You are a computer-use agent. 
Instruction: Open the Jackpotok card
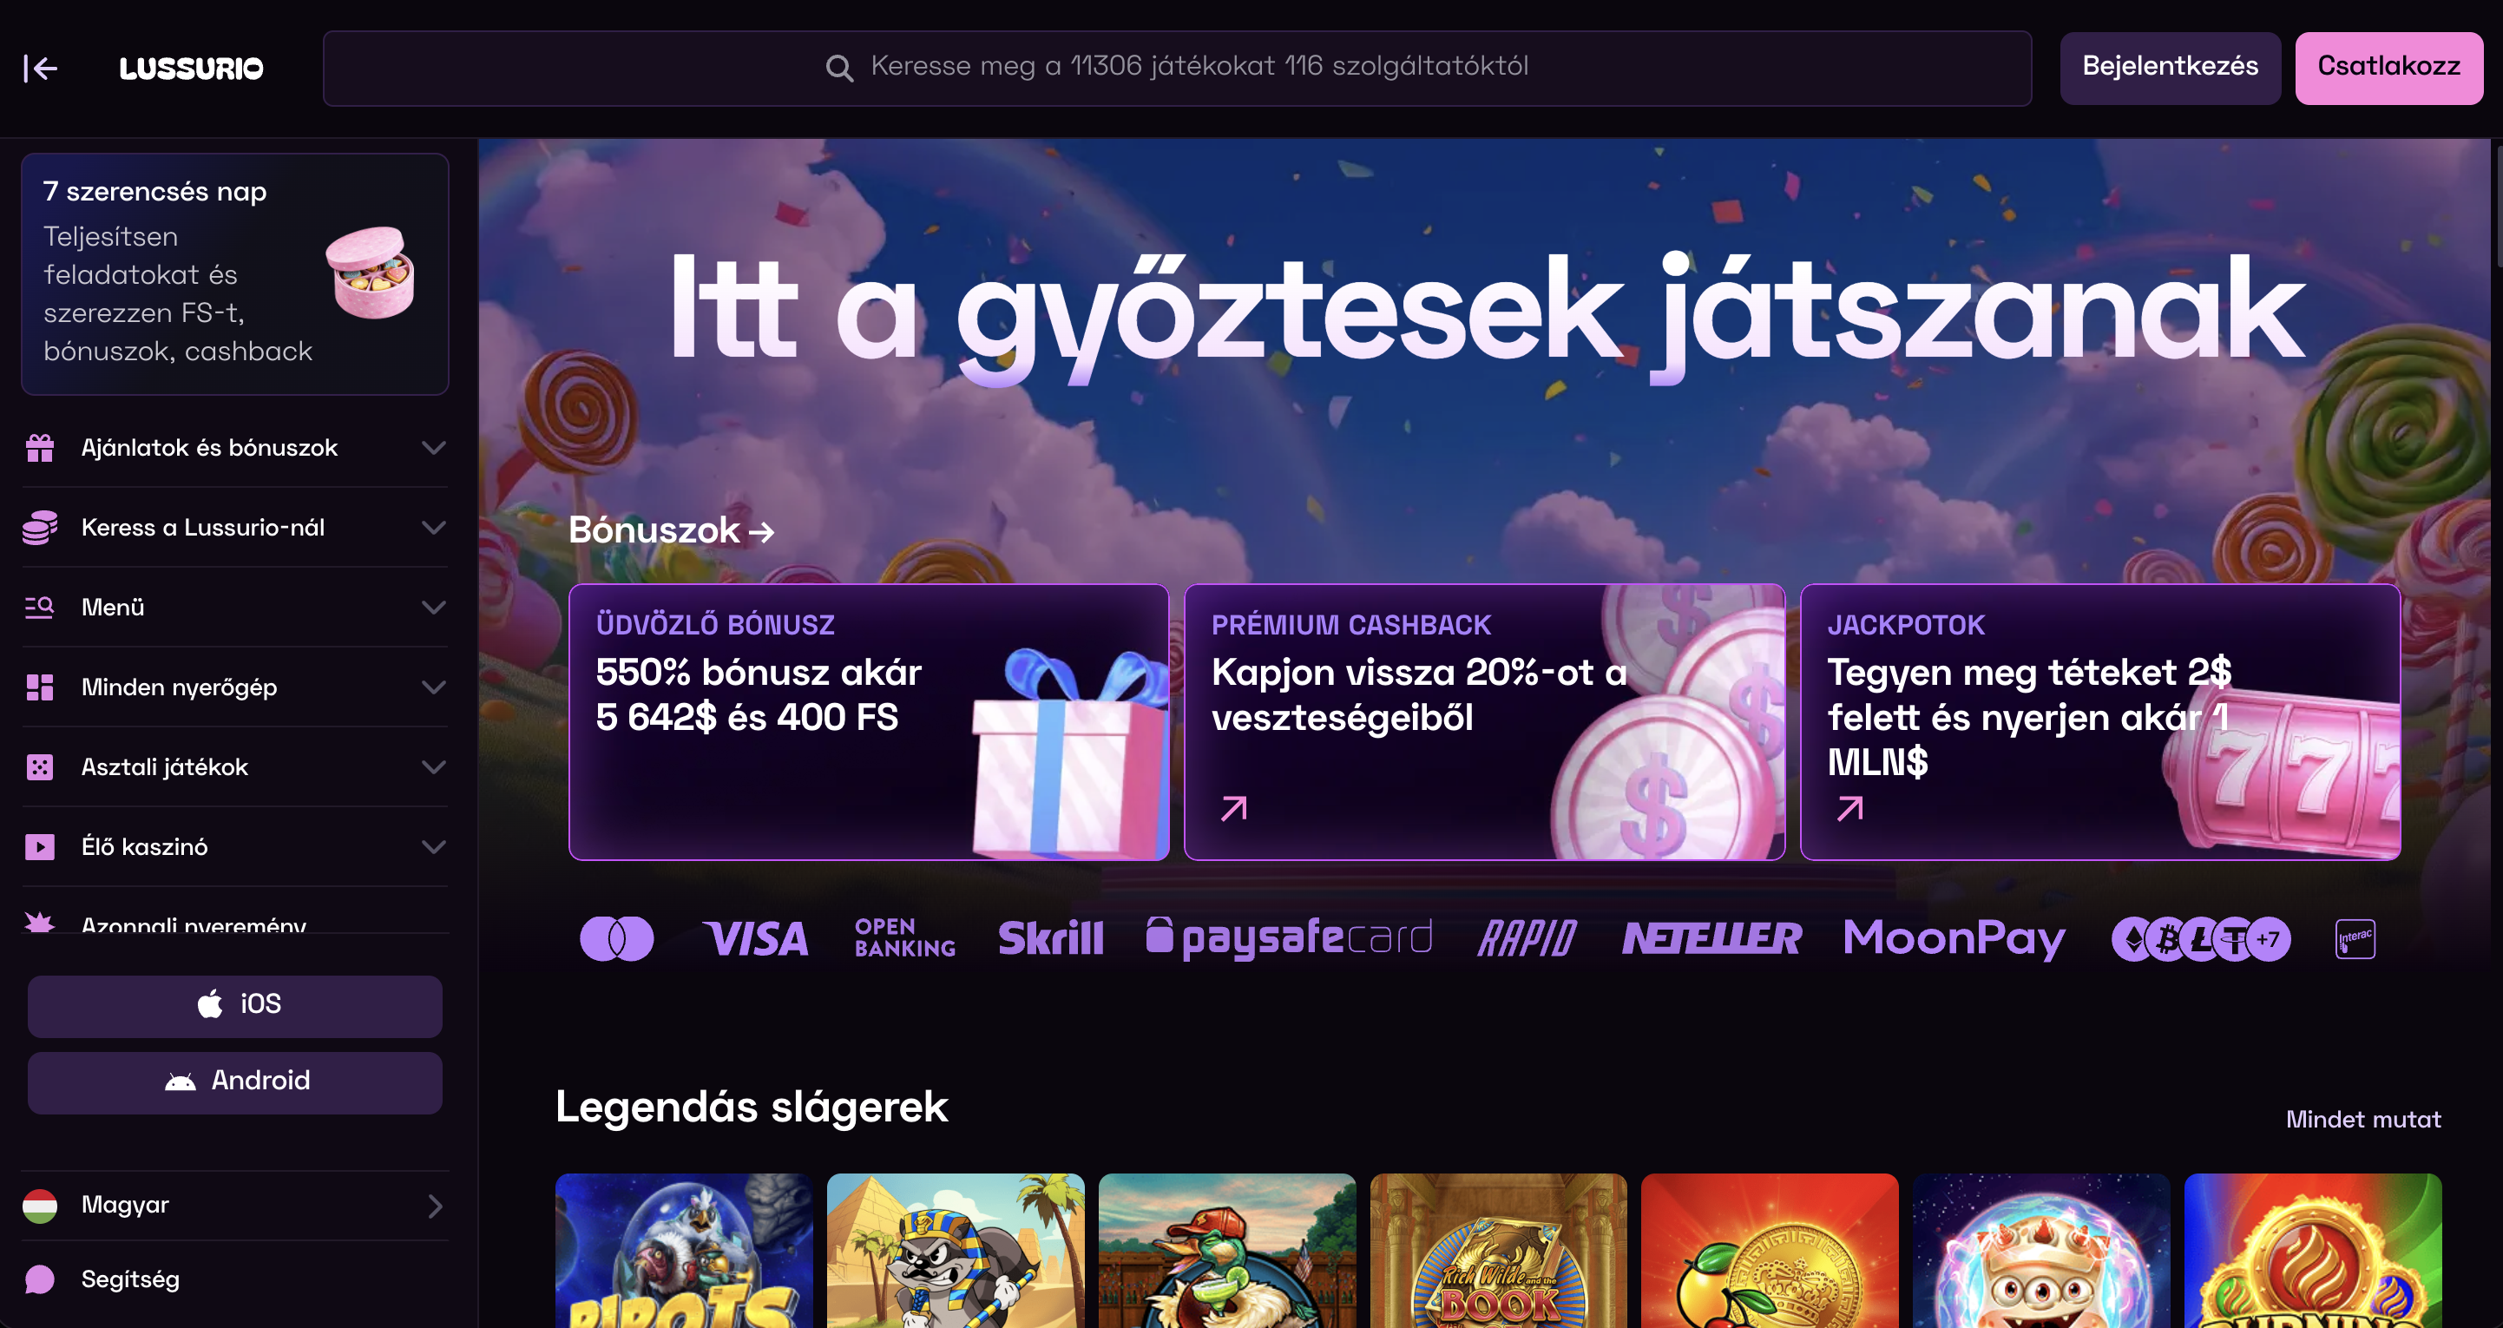[x=2100, y=722]
